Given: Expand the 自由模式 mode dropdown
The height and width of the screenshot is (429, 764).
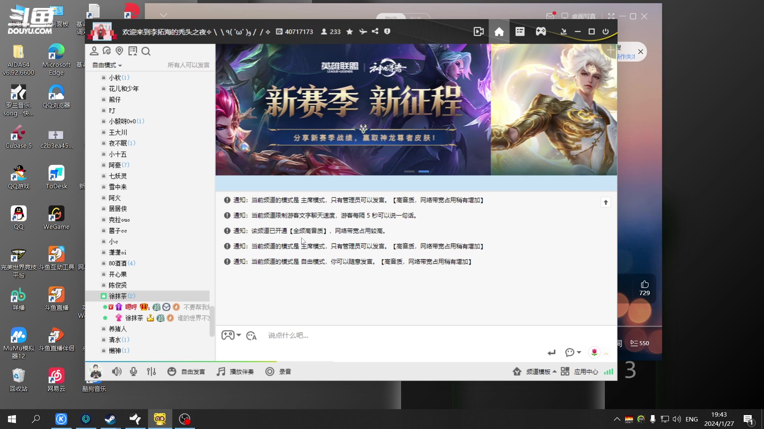Looking at the screenshot, I should coord(107,65).
